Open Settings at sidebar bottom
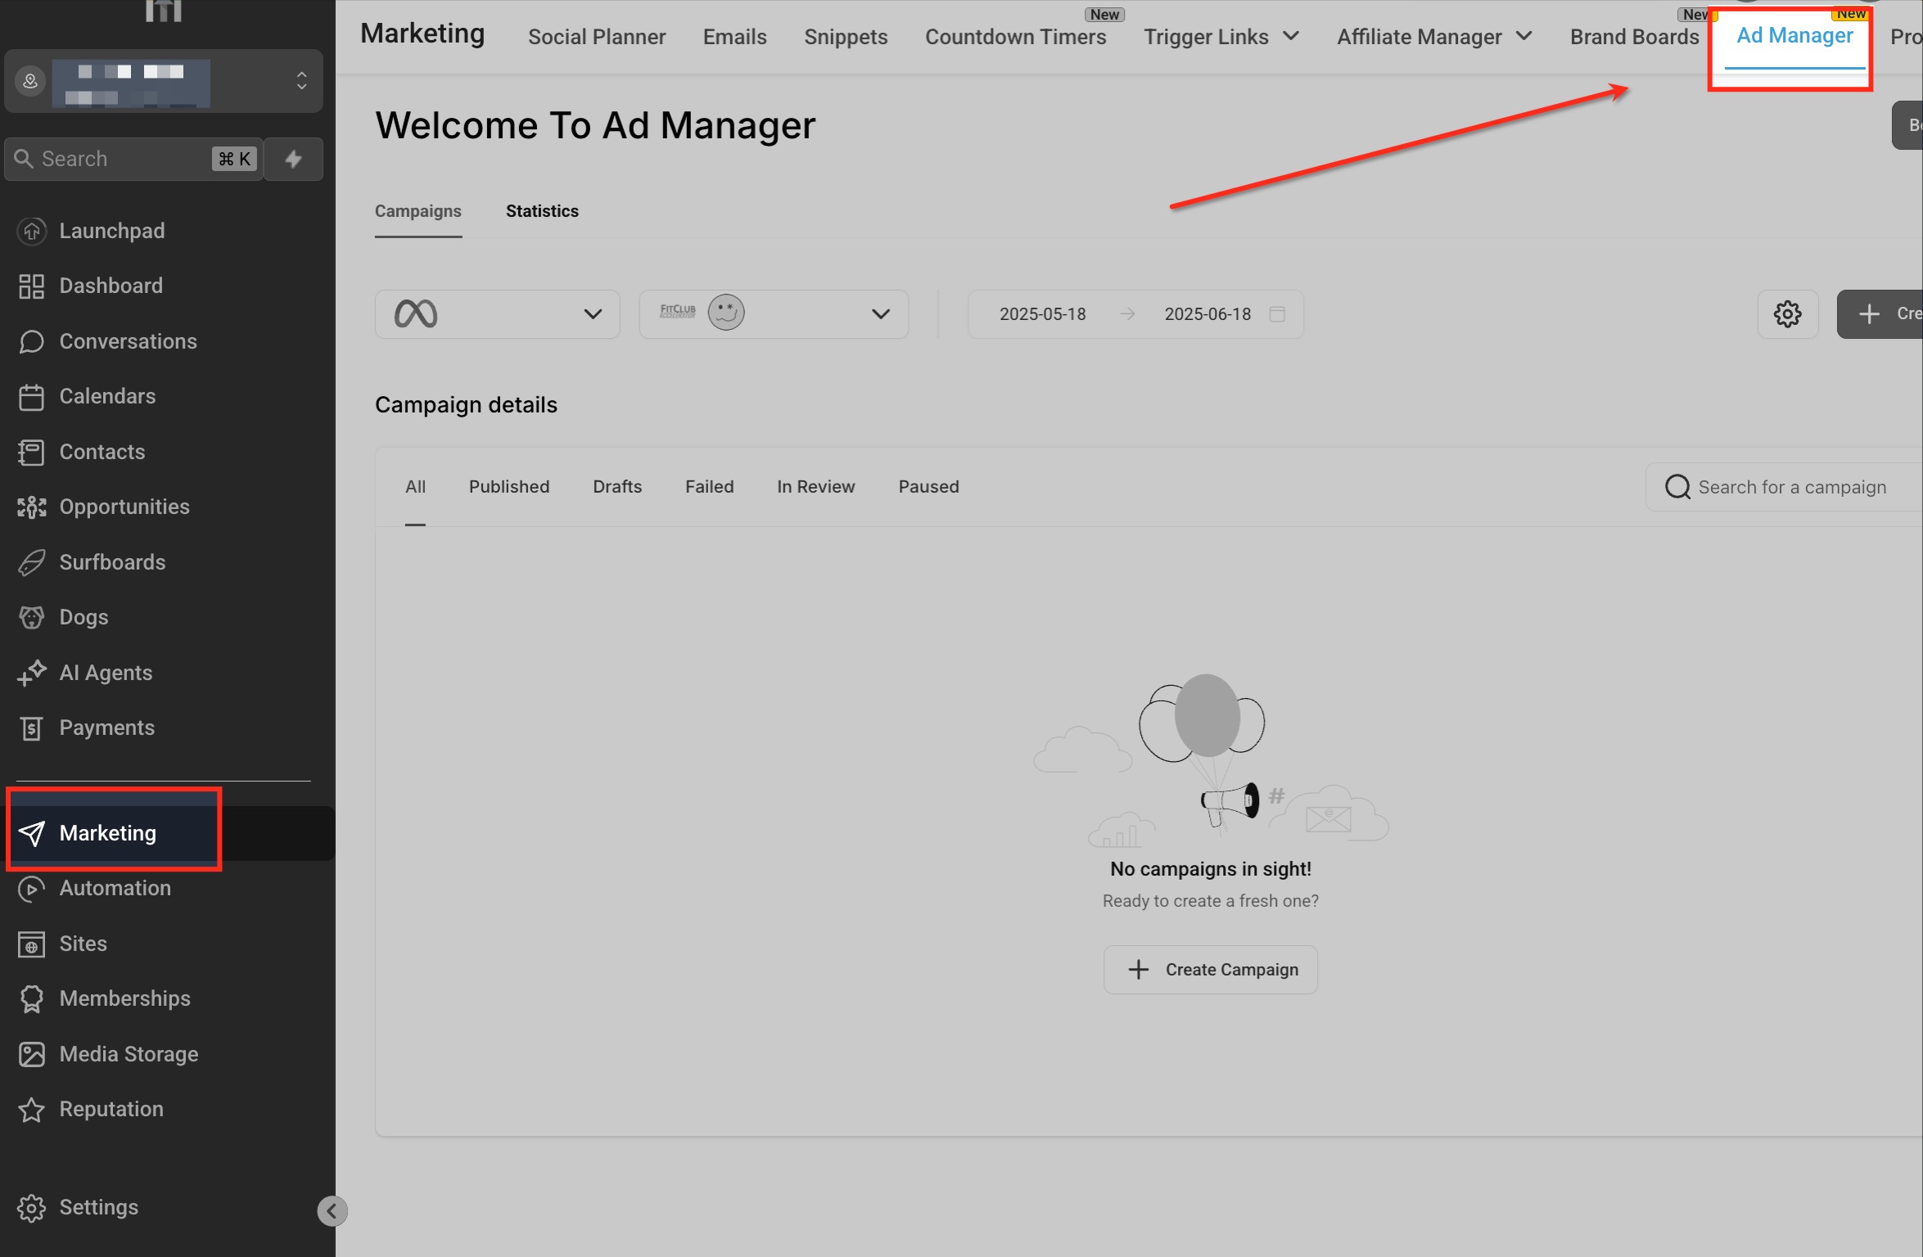 point(98,1207)
